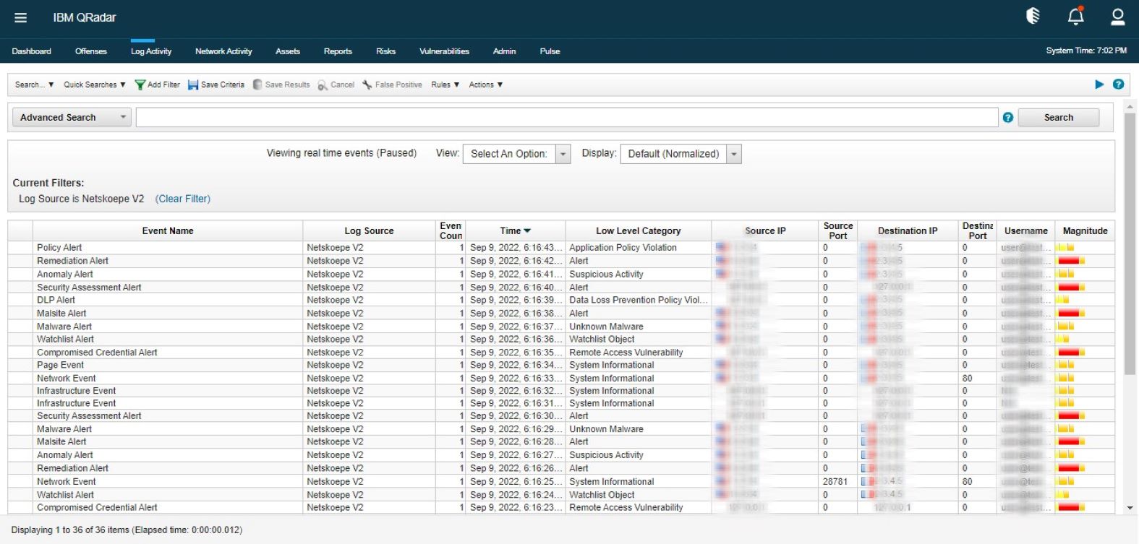Screen dimensions: 1139x544
Task: Open the hamburger navigation menu
Action: [x=20, y=17]
